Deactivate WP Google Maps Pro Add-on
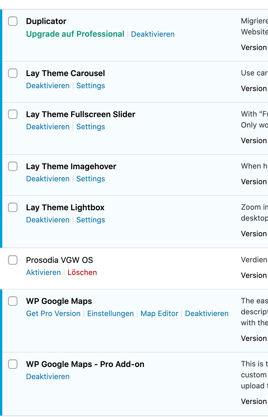 (x=48, y=377)
